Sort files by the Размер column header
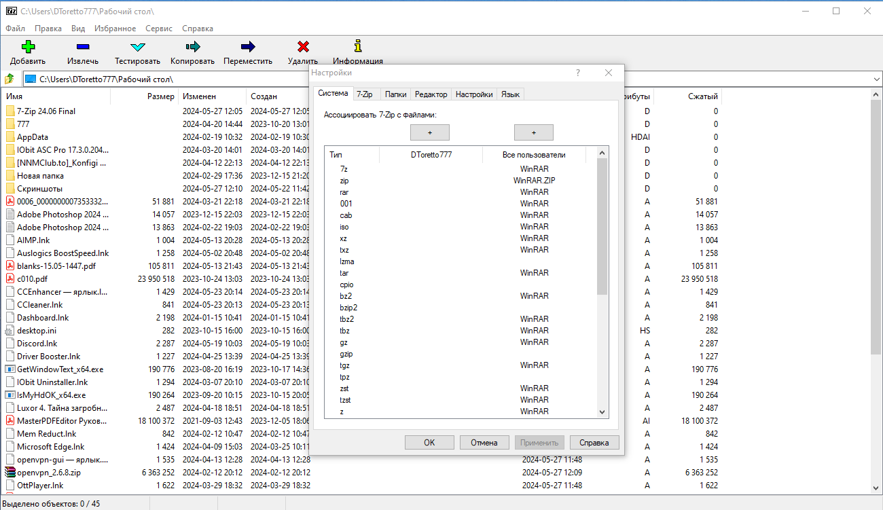 point(144,96)
